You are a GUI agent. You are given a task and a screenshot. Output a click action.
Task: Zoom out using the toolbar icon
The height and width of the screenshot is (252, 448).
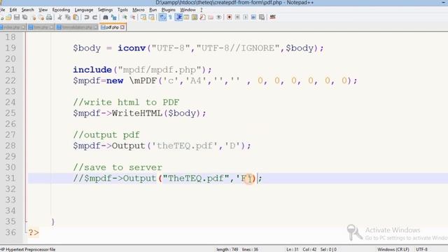pyautogui.click(x=133, y=17)
